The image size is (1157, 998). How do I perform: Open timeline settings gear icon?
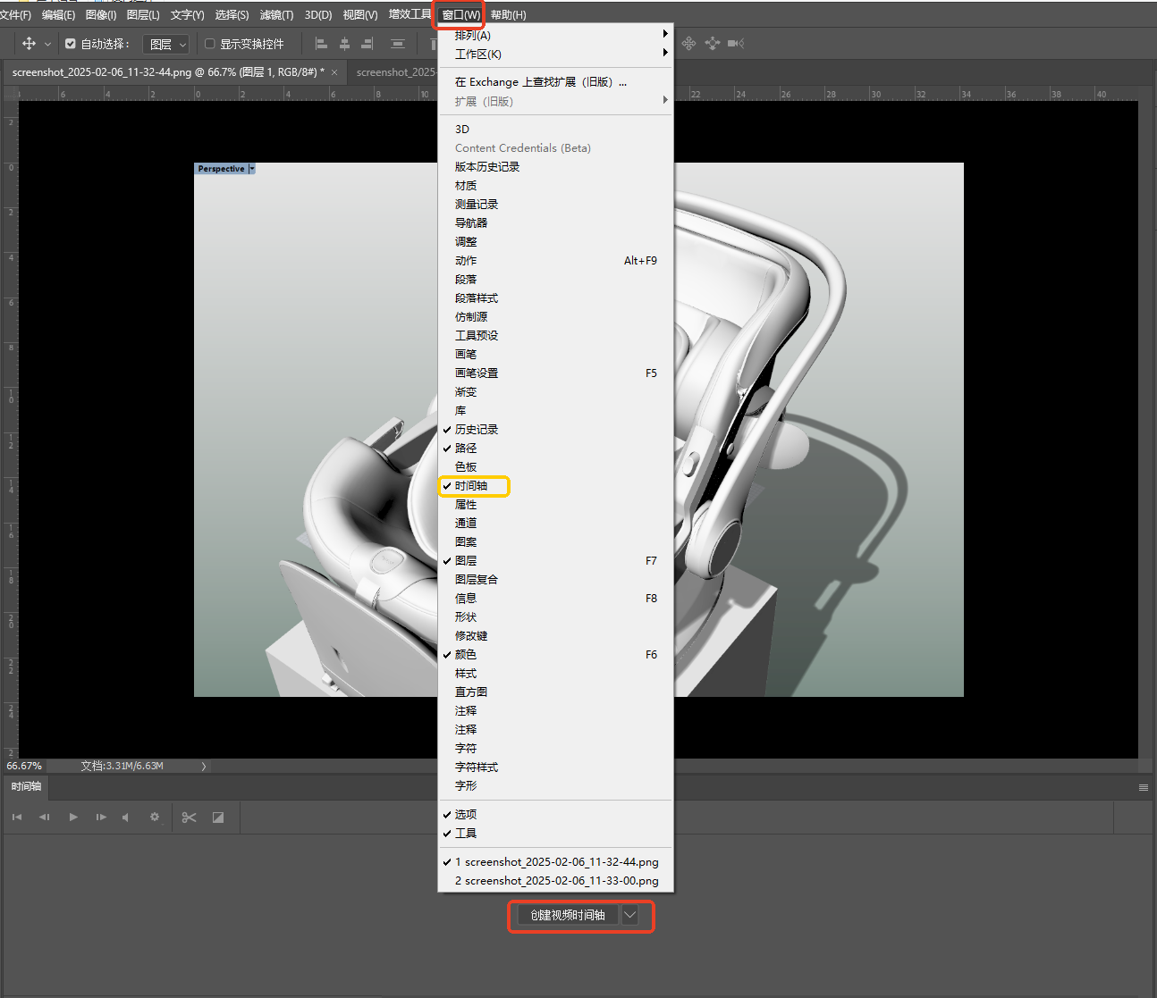point(155,818)
